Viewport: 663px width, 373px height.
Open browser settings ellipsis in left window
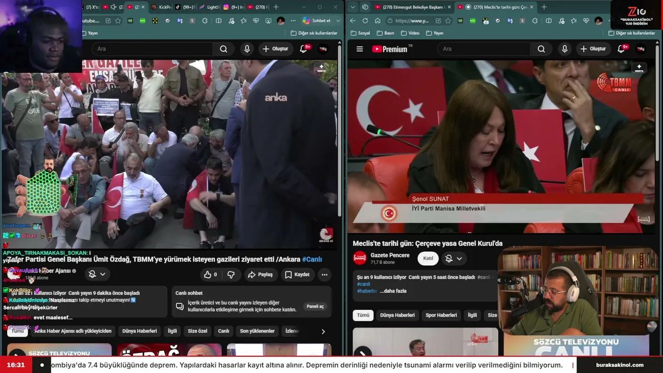tap(293, 21)
